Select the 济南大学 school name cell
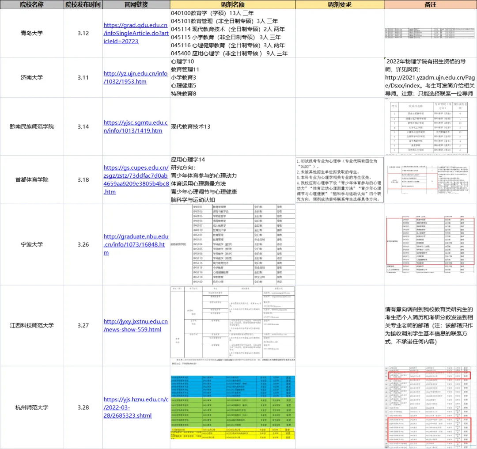477x449 pixels. (x=32, y=78)
